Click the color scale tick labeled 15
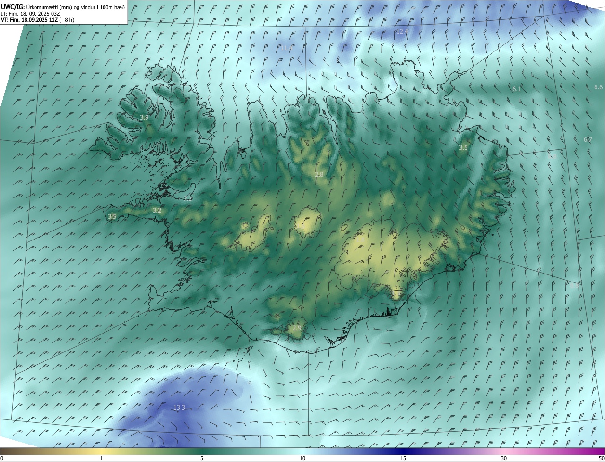 (403, 458)
